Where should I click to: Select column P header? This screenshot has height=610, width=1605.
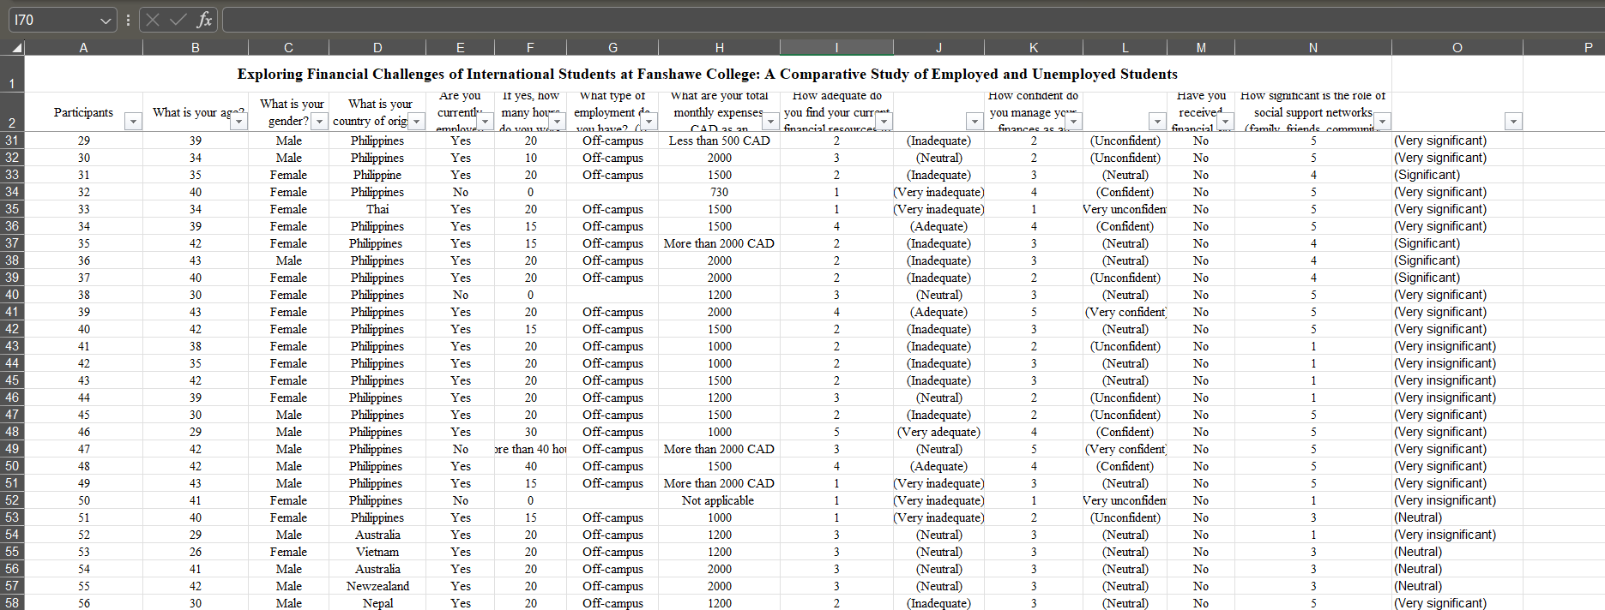click(1564, 48)
